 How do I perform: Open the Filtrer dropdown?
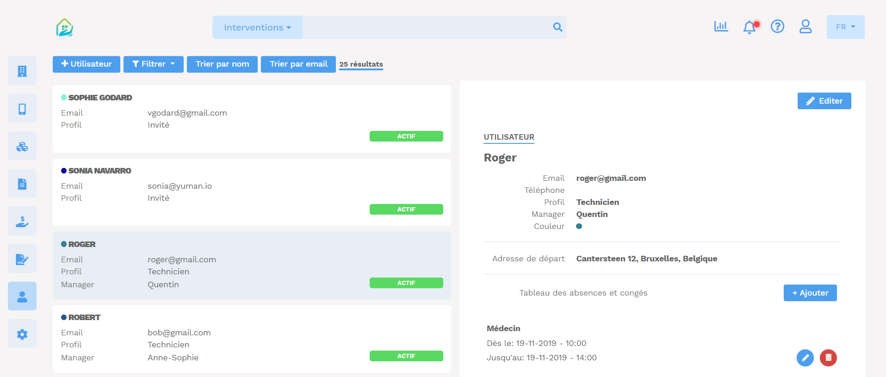coord(153,64)
